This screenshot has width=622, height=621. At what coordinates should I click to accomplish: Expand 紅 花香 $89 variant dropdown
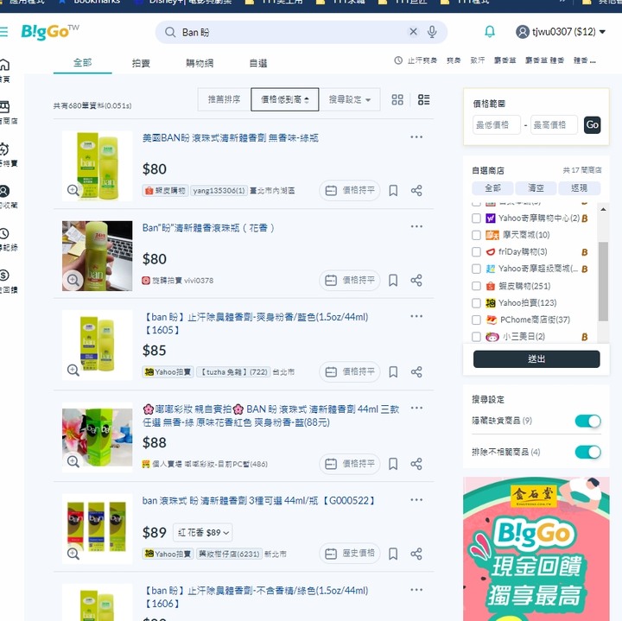[x=203, y=533]
